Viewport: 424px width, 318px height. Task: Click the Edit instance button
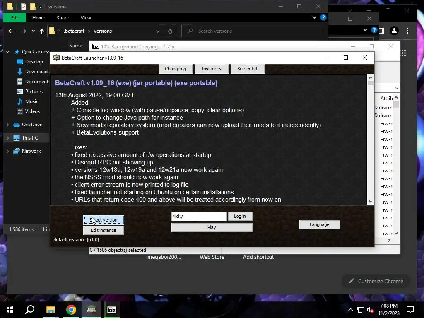click(x=104, y=230)
